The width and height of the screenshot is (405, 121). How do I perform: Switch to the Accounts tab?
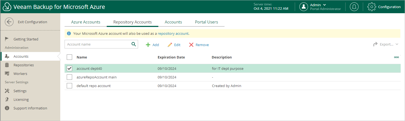[x=173, y=22]
